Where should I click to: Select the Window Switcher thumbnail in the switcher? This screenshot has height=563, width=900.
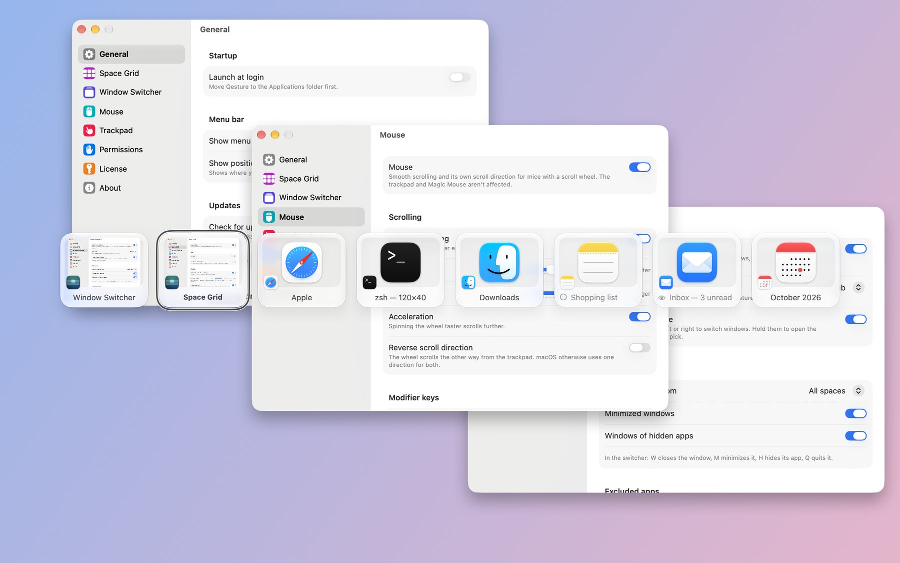[x=104, y=270]
